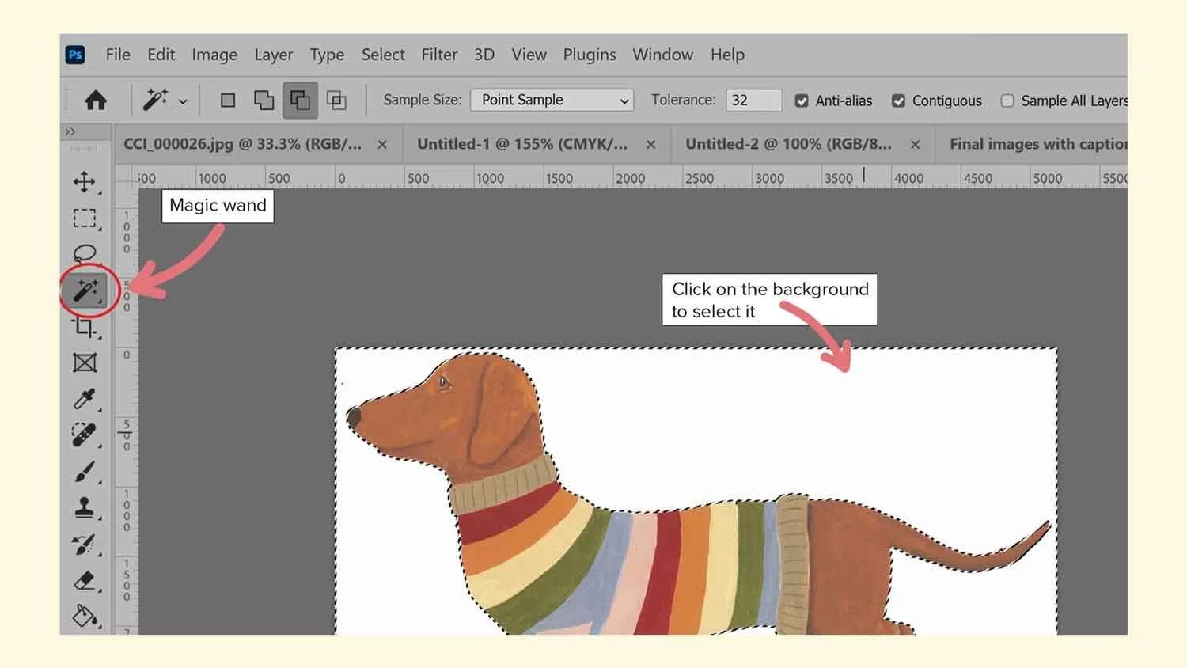This screenshot has width=1187, height=668.
Task: Select the History Brush tool
Action: 85,545
